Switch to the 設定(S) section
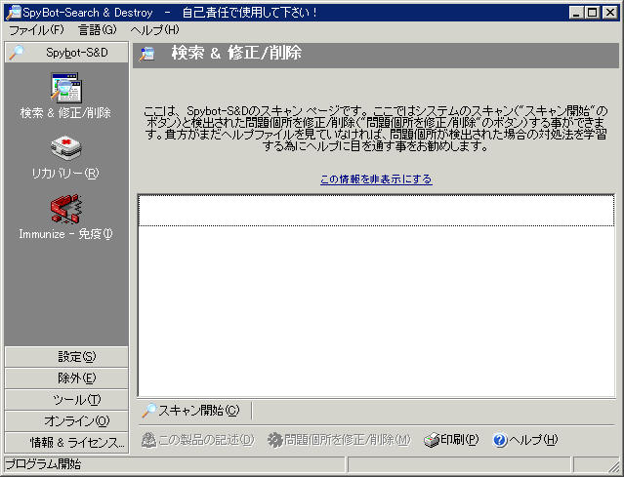 pos(66,357)
